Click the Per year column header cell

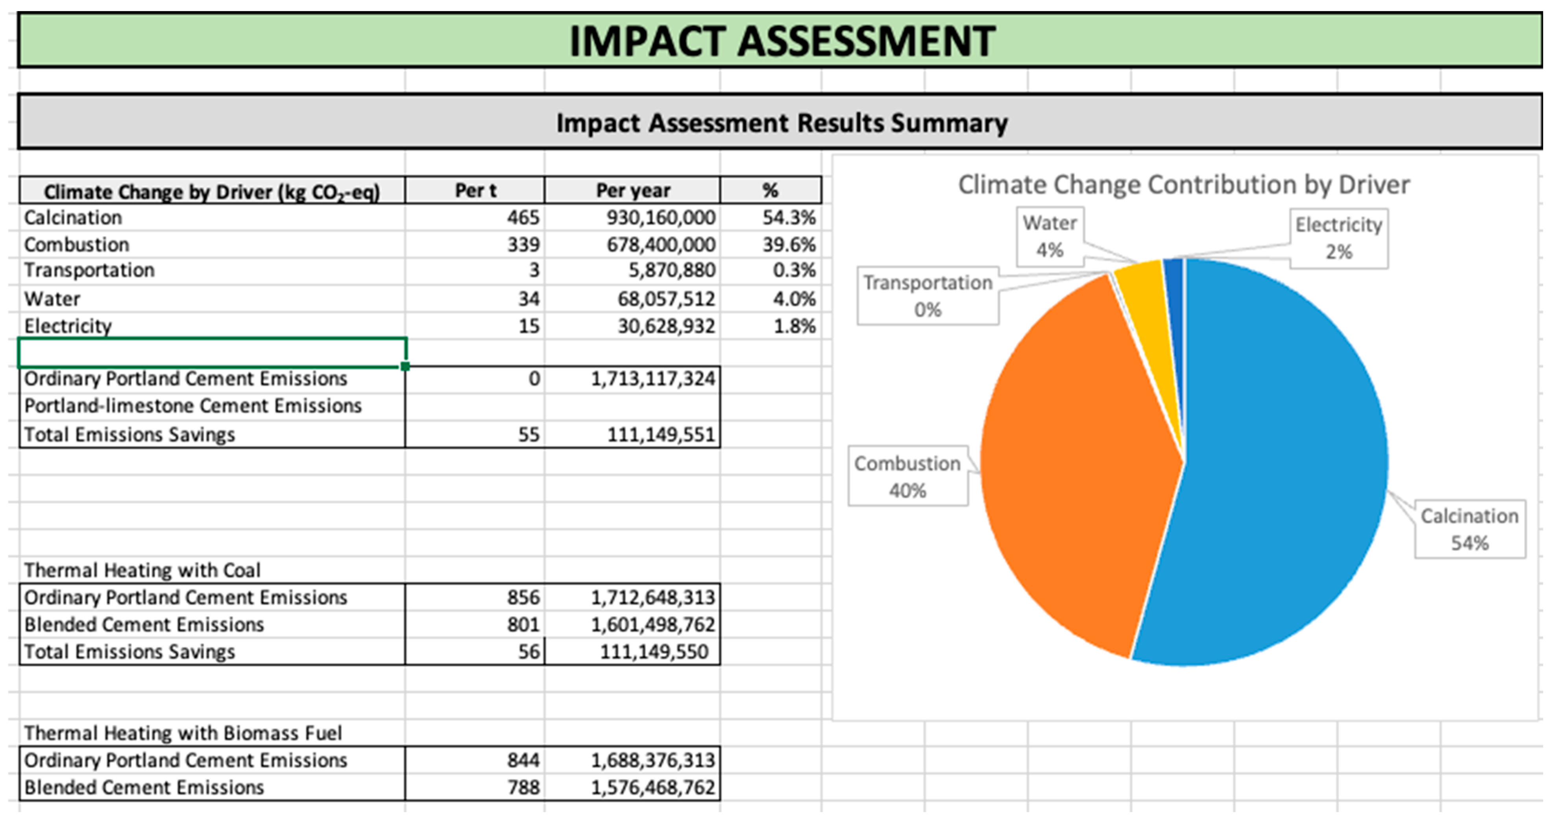(632, 190)
